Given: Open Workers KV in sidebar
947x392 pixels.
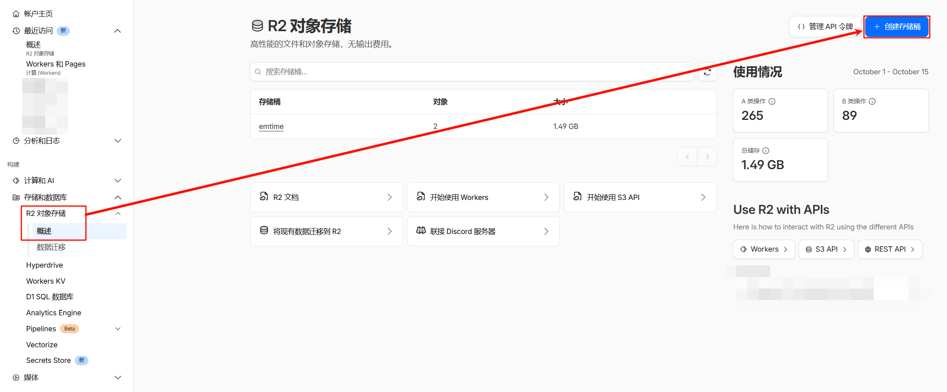Looking at the screenshot, I should 46,281.
